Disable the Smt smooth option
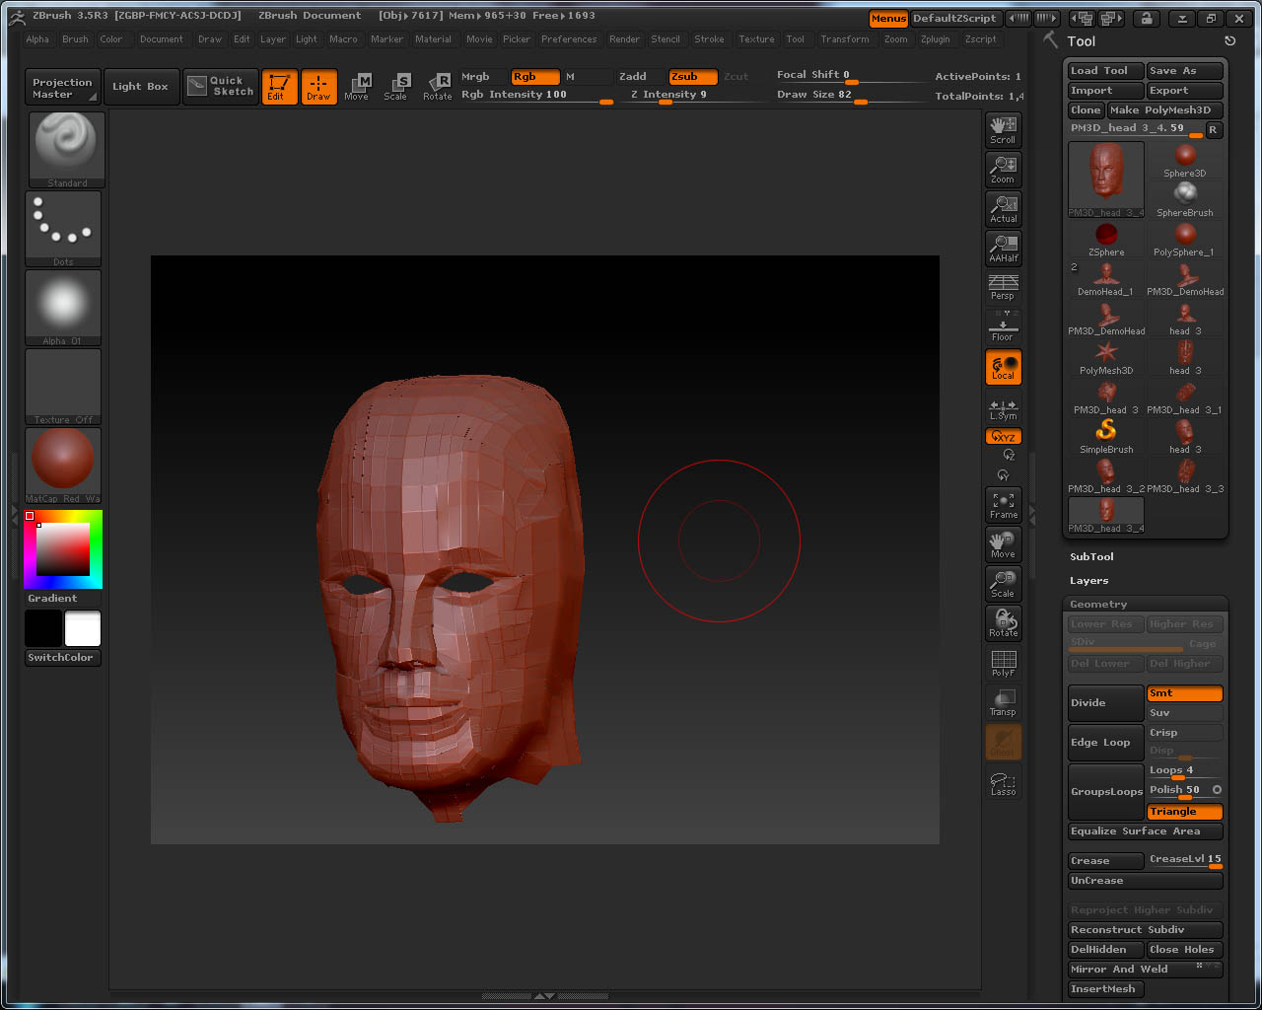 [1184, 693]
